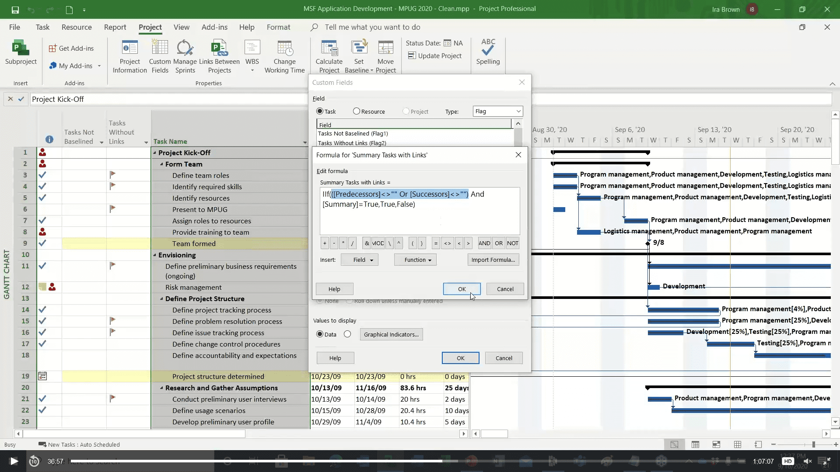Insert the NOT operator
840x472 pixels.
pyautogui.click(x=513, y=243)
